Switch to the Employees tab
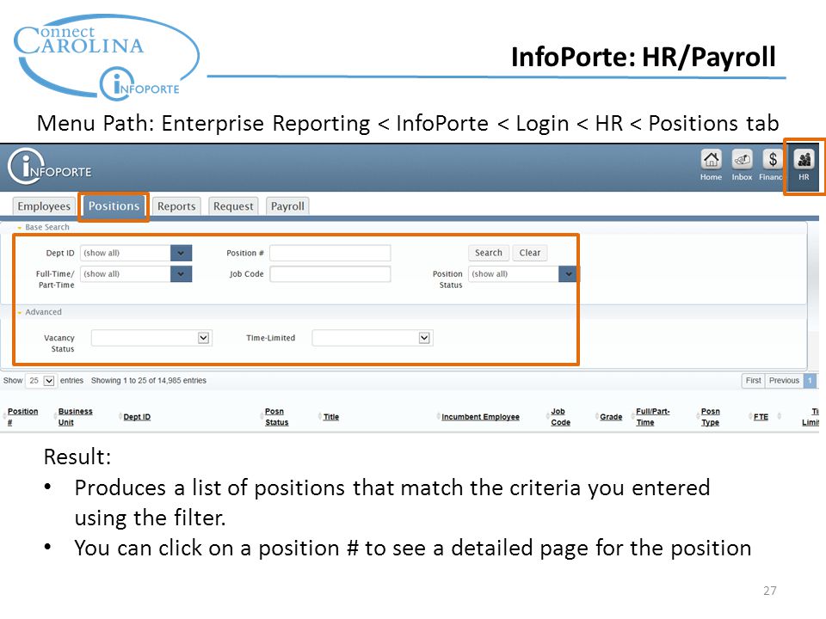 (x=44, y=206)
